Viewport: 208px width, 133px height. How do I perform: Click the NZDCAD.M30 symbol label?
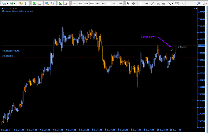click(10, 8)
